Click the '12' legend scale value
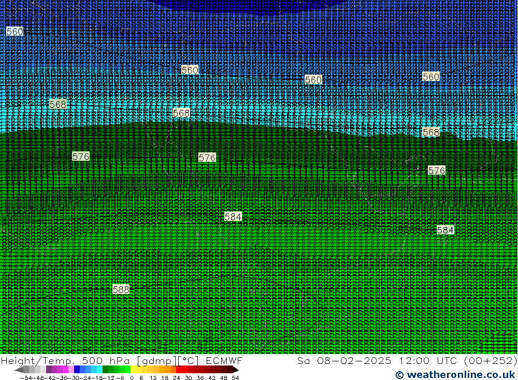The width and height of the screenshot is (518, 380). click(x=153, y=378)
